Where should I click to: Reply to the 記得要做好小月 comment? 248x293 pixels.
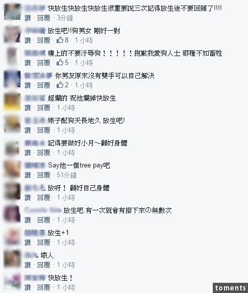44,153
